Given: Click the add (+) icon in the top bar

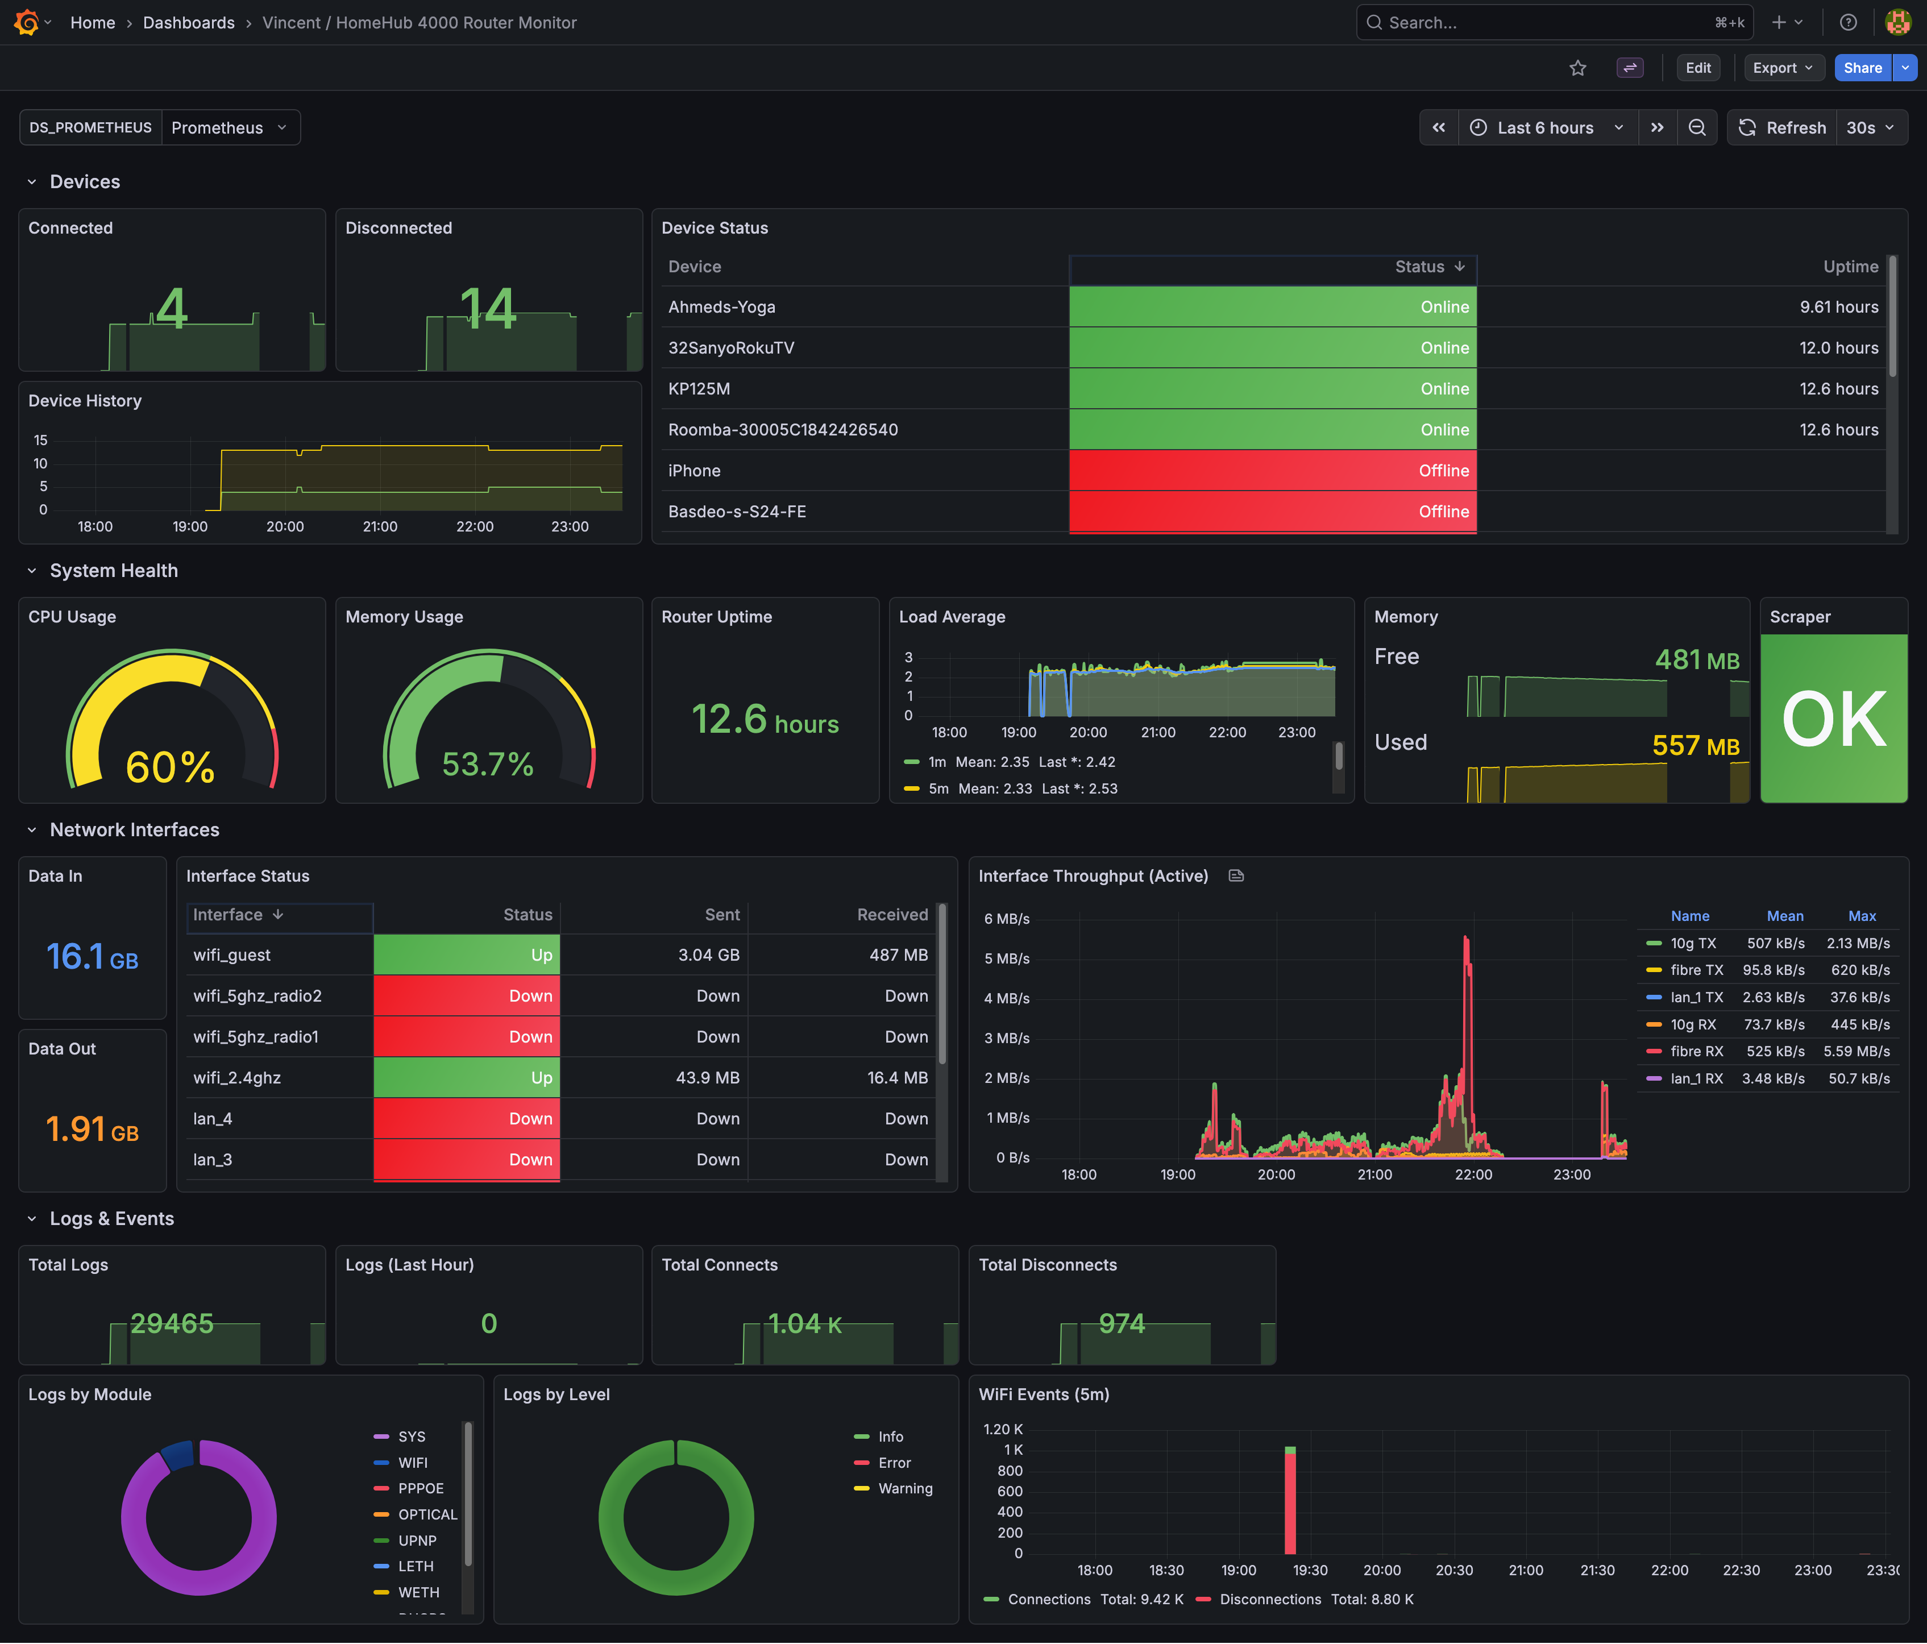Looking at the screenshot, I should tap(1780, 22).
